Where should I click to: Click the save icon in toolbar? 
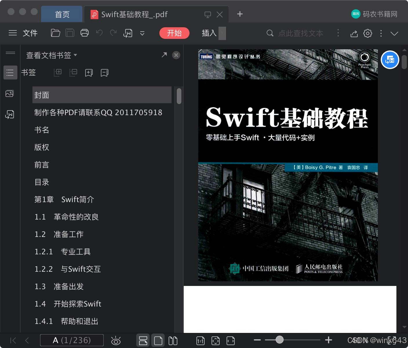pos(70,33)
